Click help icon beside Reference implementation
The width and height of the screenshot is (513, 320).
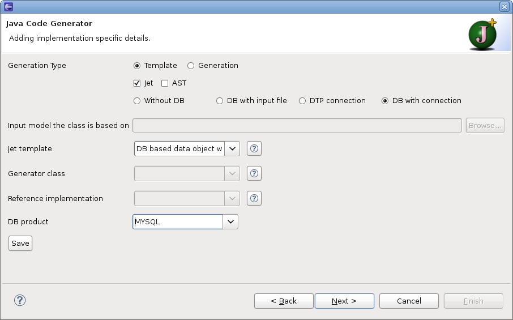click(x=255, y=198)
